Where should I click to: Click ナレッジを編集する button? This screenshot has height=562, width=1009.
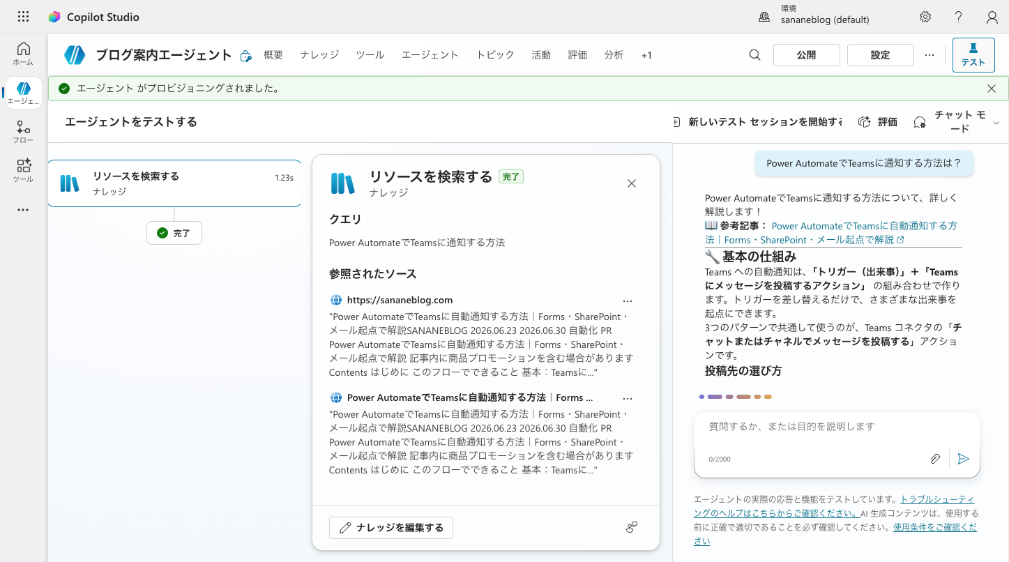391,528
